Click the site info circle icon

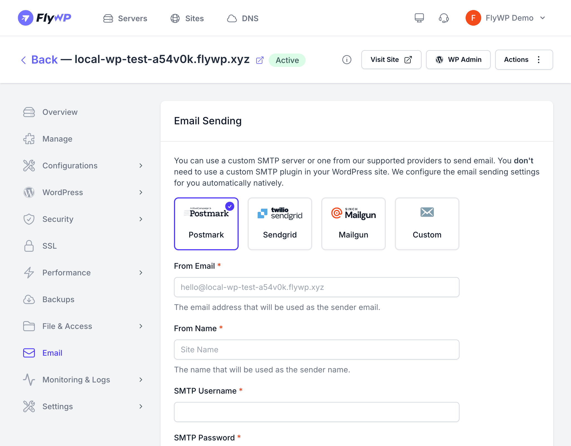[x=347, y=60]
